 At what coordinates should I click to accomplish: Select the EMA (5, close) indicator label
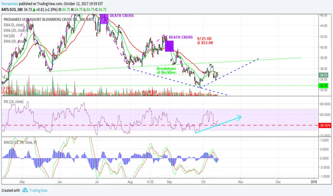(14, 25)
